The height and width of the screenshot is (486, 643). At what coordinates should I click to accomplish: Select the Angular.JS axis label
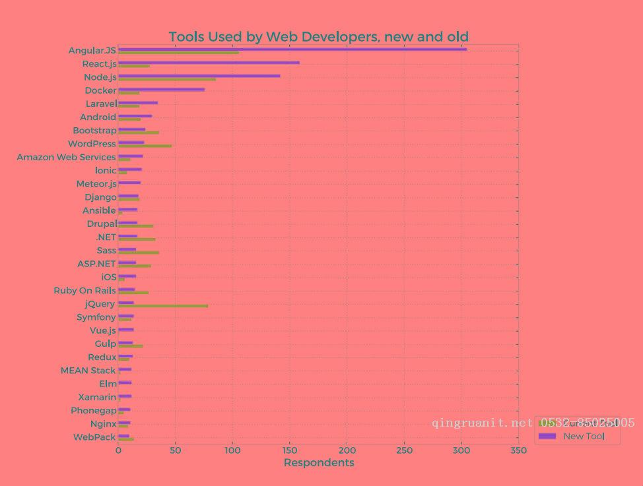click(92, 50)
